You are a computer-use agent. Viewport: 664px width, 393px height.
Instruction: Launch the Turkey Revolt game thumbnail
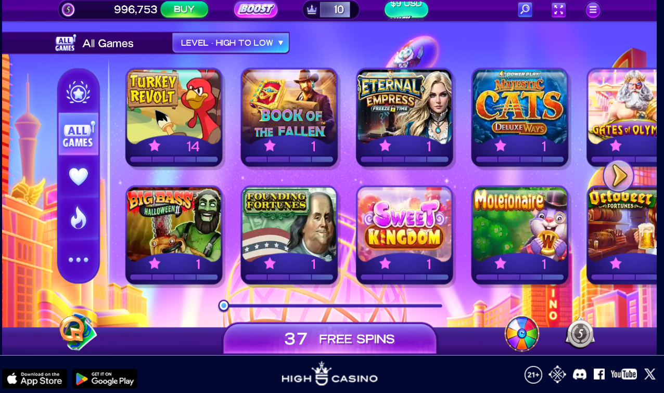174,117
